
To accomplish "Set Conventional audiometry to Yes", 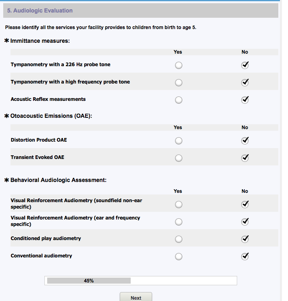I will pyautogui.click(x=179, y=257).
